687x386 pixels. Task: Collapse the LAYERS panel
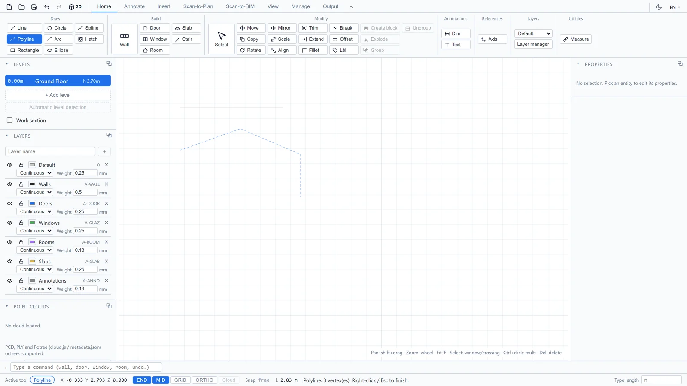pos(7,136)
